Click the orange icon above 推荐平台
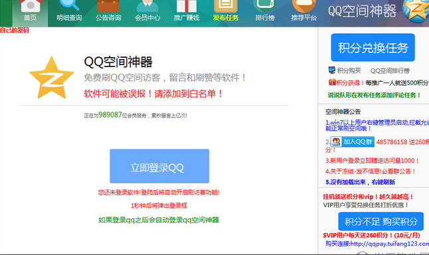429x255 pixels. pyautogui.click(x=303, y=6)
